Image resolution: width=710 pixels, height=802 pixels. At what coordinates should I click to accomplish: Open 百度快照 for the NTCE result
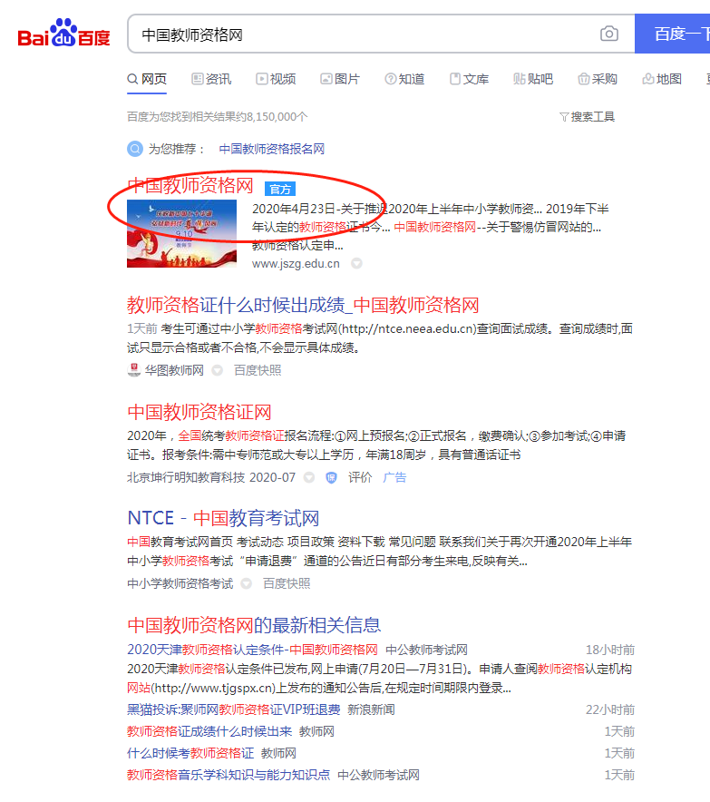287,583
